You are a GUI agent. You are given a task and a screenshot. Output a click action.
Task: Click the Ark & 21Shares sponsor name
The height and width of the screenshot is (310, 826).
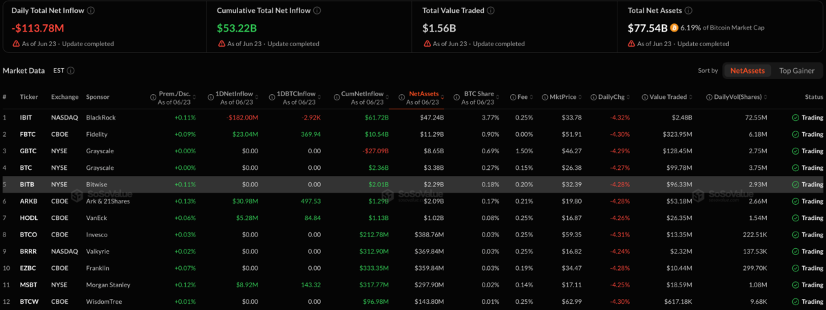click(x=109, y=201)
